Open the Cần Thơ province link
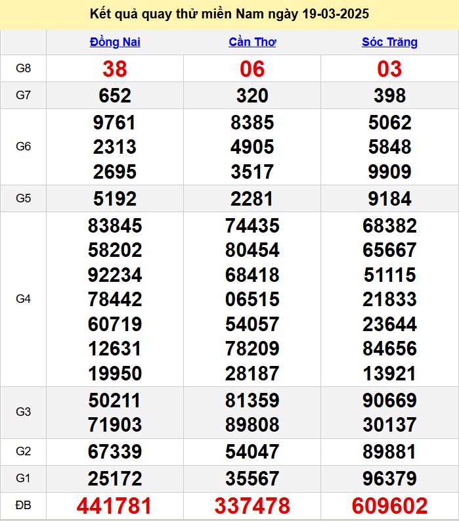This screenshot has height=521, width=459. pos(252,42)
